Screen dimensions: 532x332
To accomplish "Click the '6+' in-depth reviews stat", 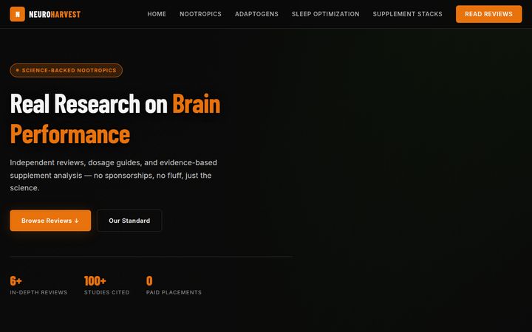I will click(x=16, y=281).
